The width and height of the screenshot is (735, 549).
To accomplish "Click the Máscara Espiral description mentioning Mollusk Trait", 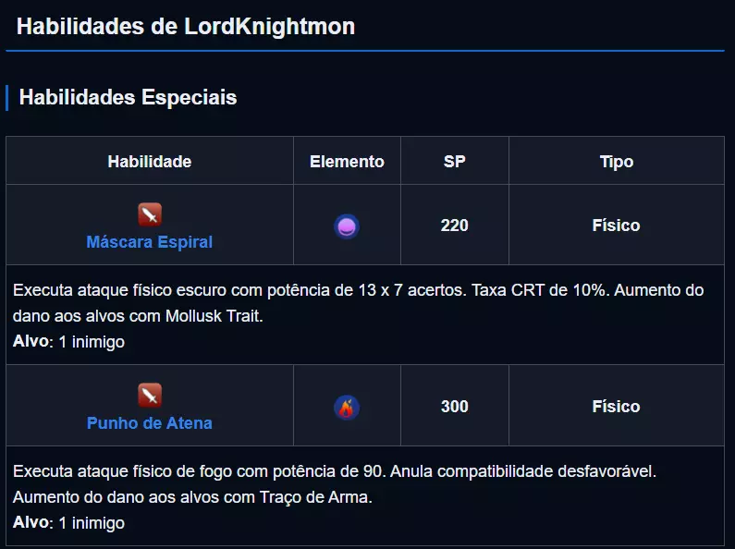I will pos(358,302).
